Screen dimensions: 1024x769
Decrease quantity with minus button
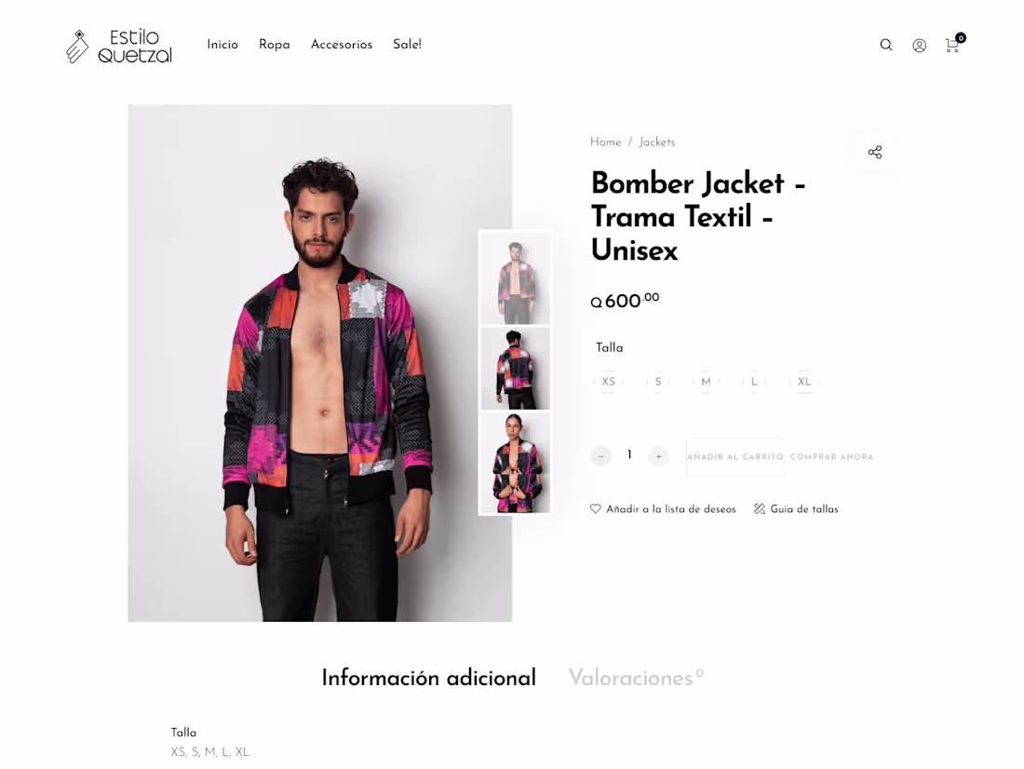click(x=600, y=455)
